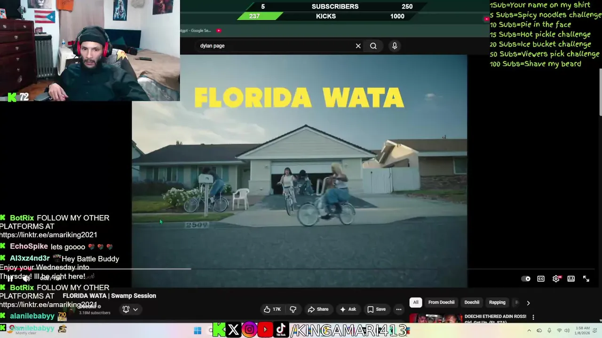Open the player settings gear

(556, 279)
